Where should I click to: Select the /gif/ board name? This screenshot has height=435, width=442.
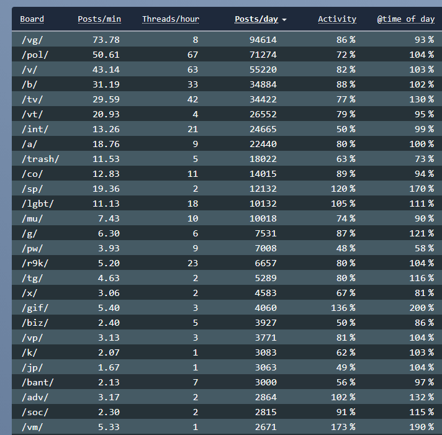pos(35,308)
